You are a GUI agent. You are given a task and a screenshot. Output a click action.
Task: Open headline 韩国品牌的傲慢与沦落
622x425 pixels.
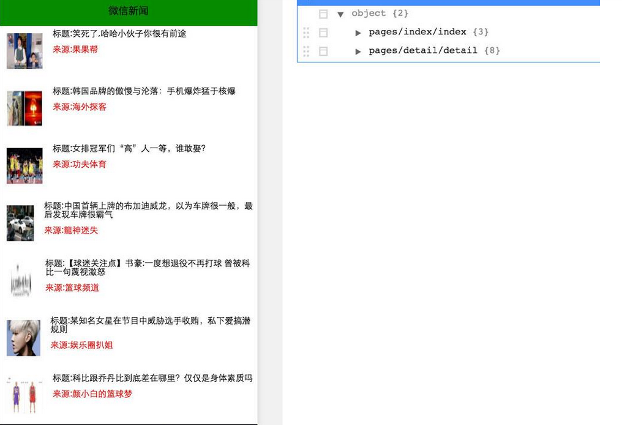[x=144, y=91]
